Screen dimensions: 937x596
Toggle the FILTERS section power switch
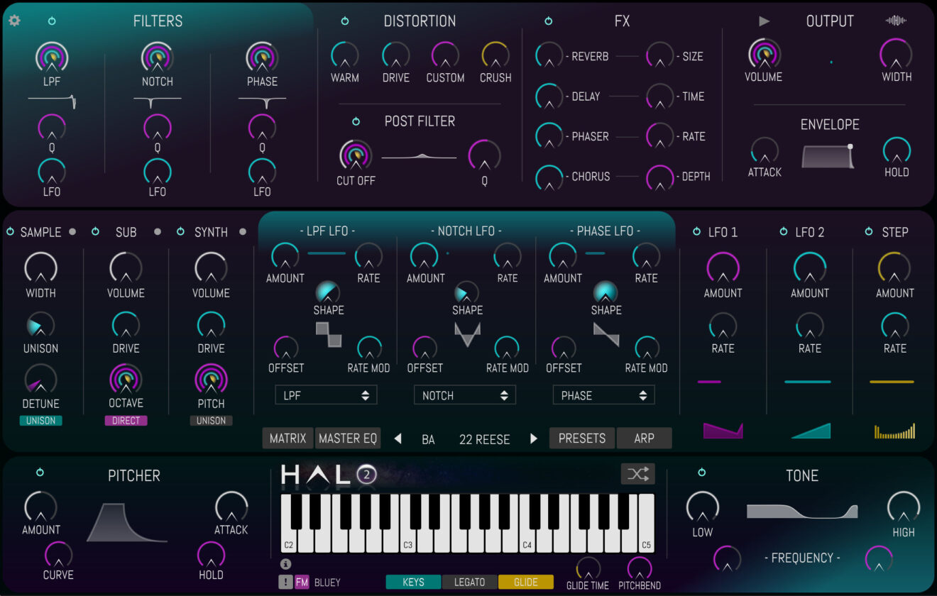click(x=51, y=21)
